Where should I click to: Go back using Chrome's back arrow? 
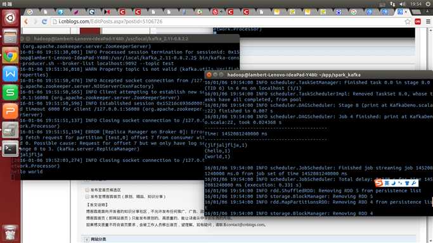(x=26, y=22)
